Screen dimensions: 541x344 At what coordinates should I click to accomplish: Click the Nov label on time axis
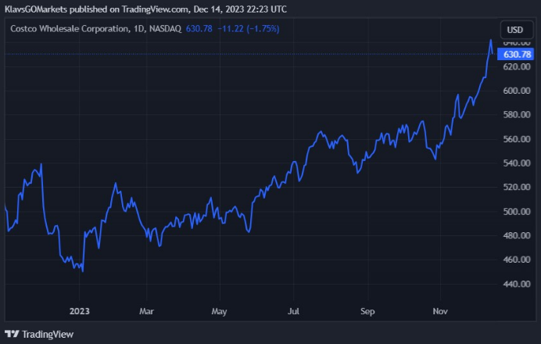pos(440,311)
